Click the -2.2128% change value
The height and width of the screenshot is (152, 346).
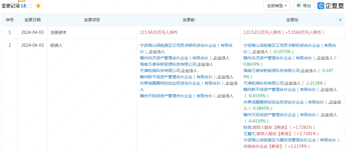314,83
